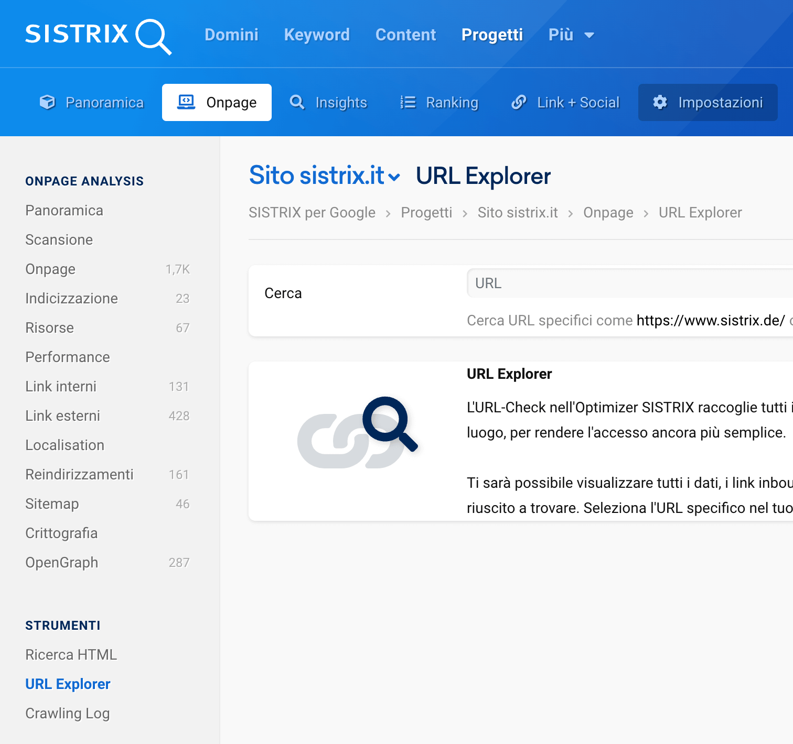Open the Keyword menu
This screenshot has height=744, width=793.
[x=317, y=35]
